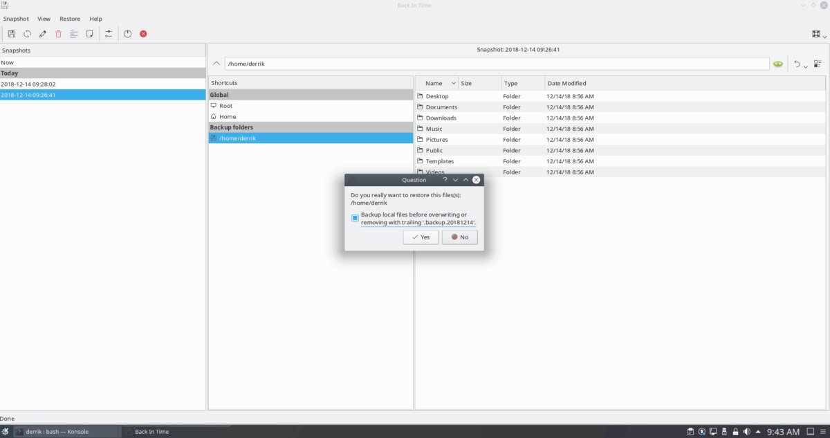
Task: Open the panel hamburger settings icon
Action: click(824, 432)
